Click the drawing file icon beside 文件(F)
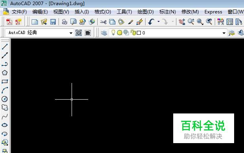 pos(6,12)
